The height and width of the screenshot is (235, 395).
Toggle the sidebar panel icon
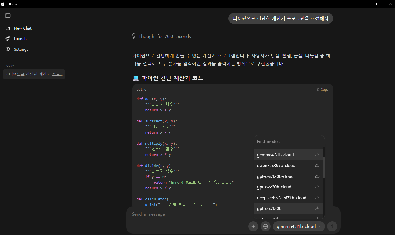(x=8, y=16)
